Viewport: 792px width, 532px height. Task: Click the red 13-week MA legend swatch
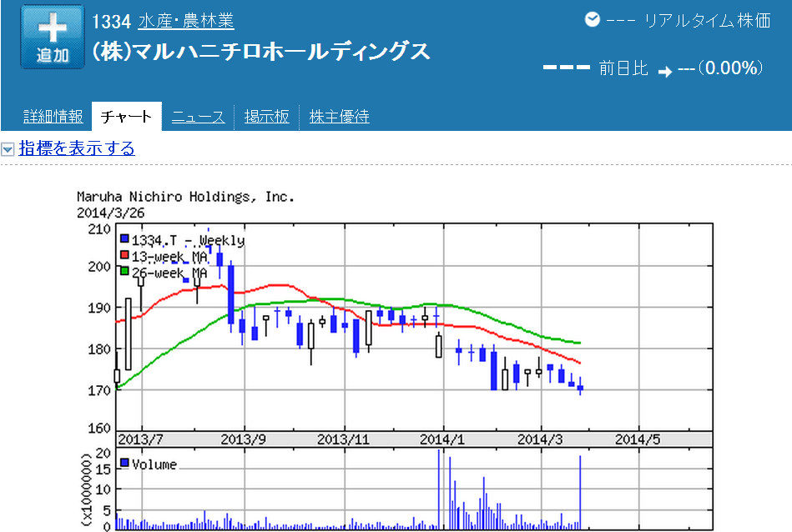[124, 255]
